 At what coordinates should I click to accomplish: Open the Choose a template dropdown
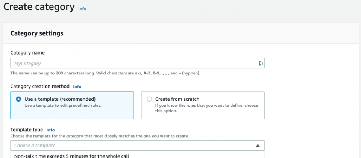[x=137, y=146]
